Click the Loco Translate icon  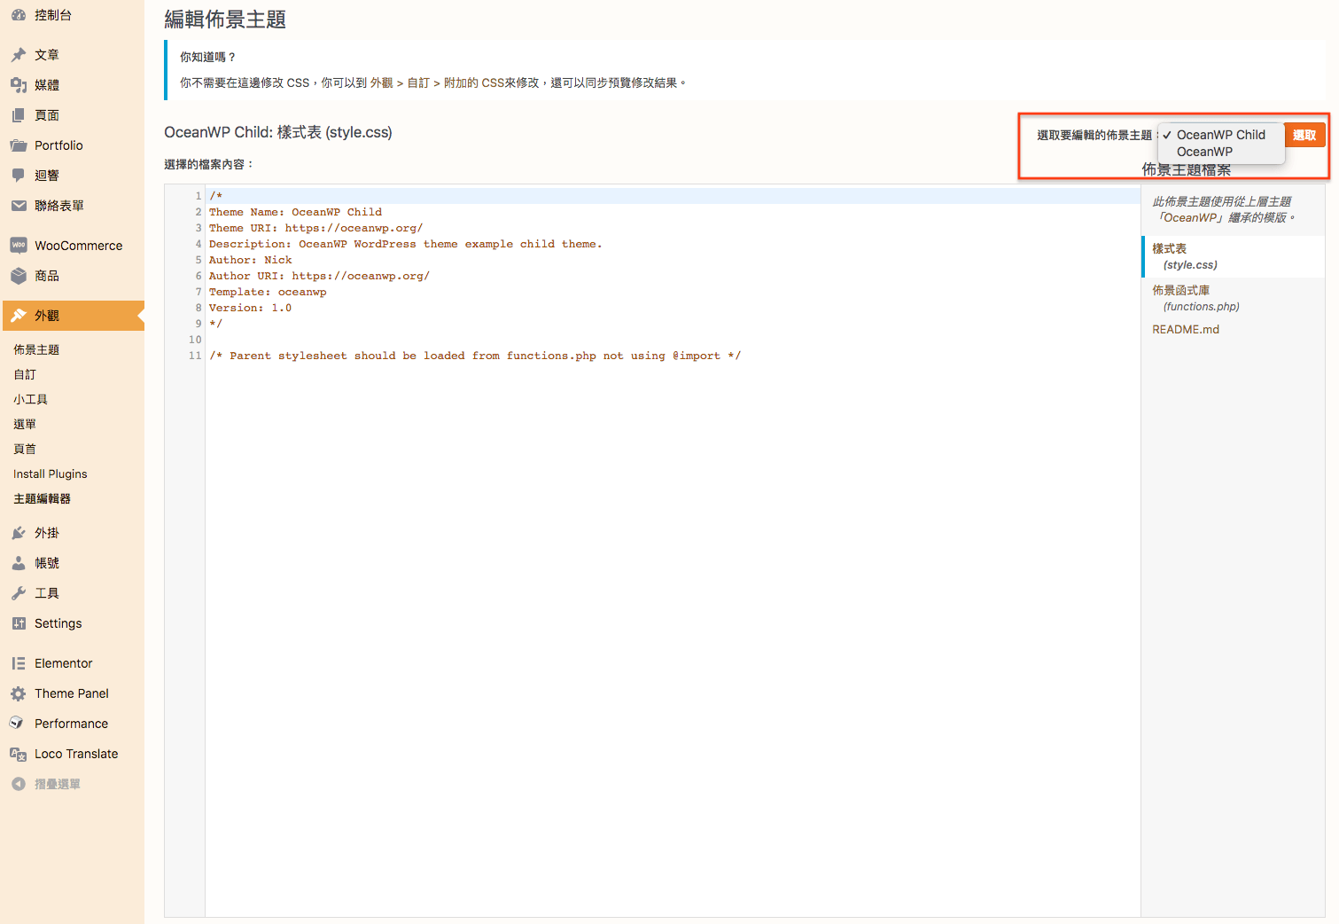click(x=19, y=754)
